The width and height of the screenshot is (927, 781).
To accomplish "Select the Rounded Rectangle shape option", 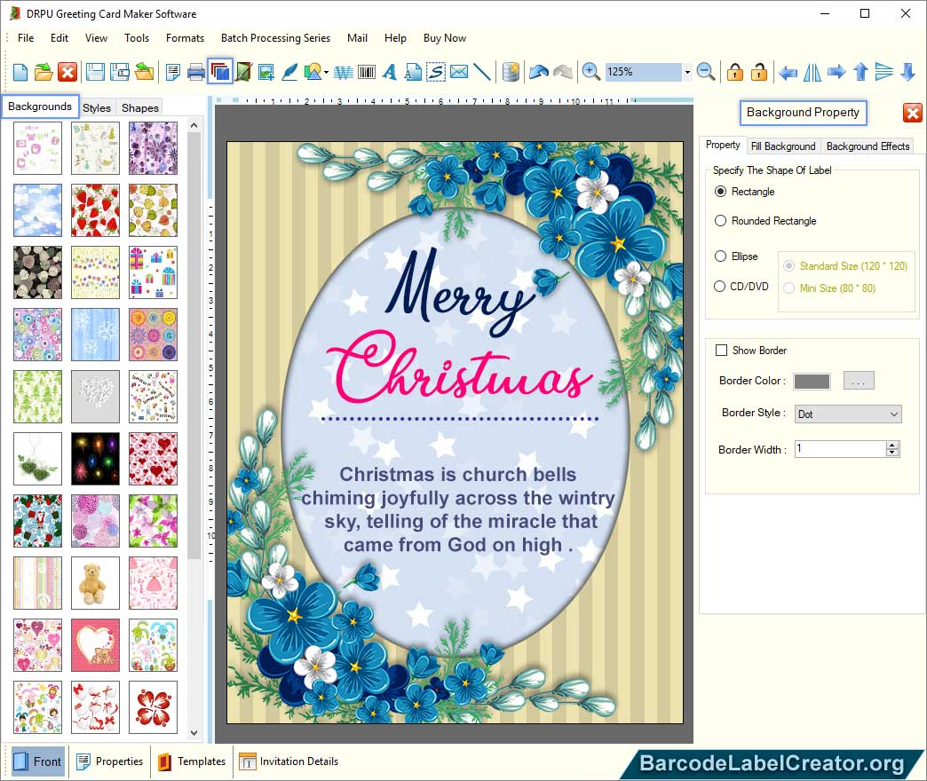I will (x=721, y=221).
